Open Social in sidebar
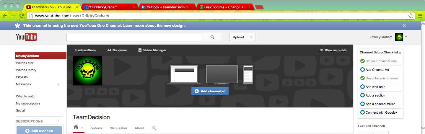 click(x=20, y=110)
